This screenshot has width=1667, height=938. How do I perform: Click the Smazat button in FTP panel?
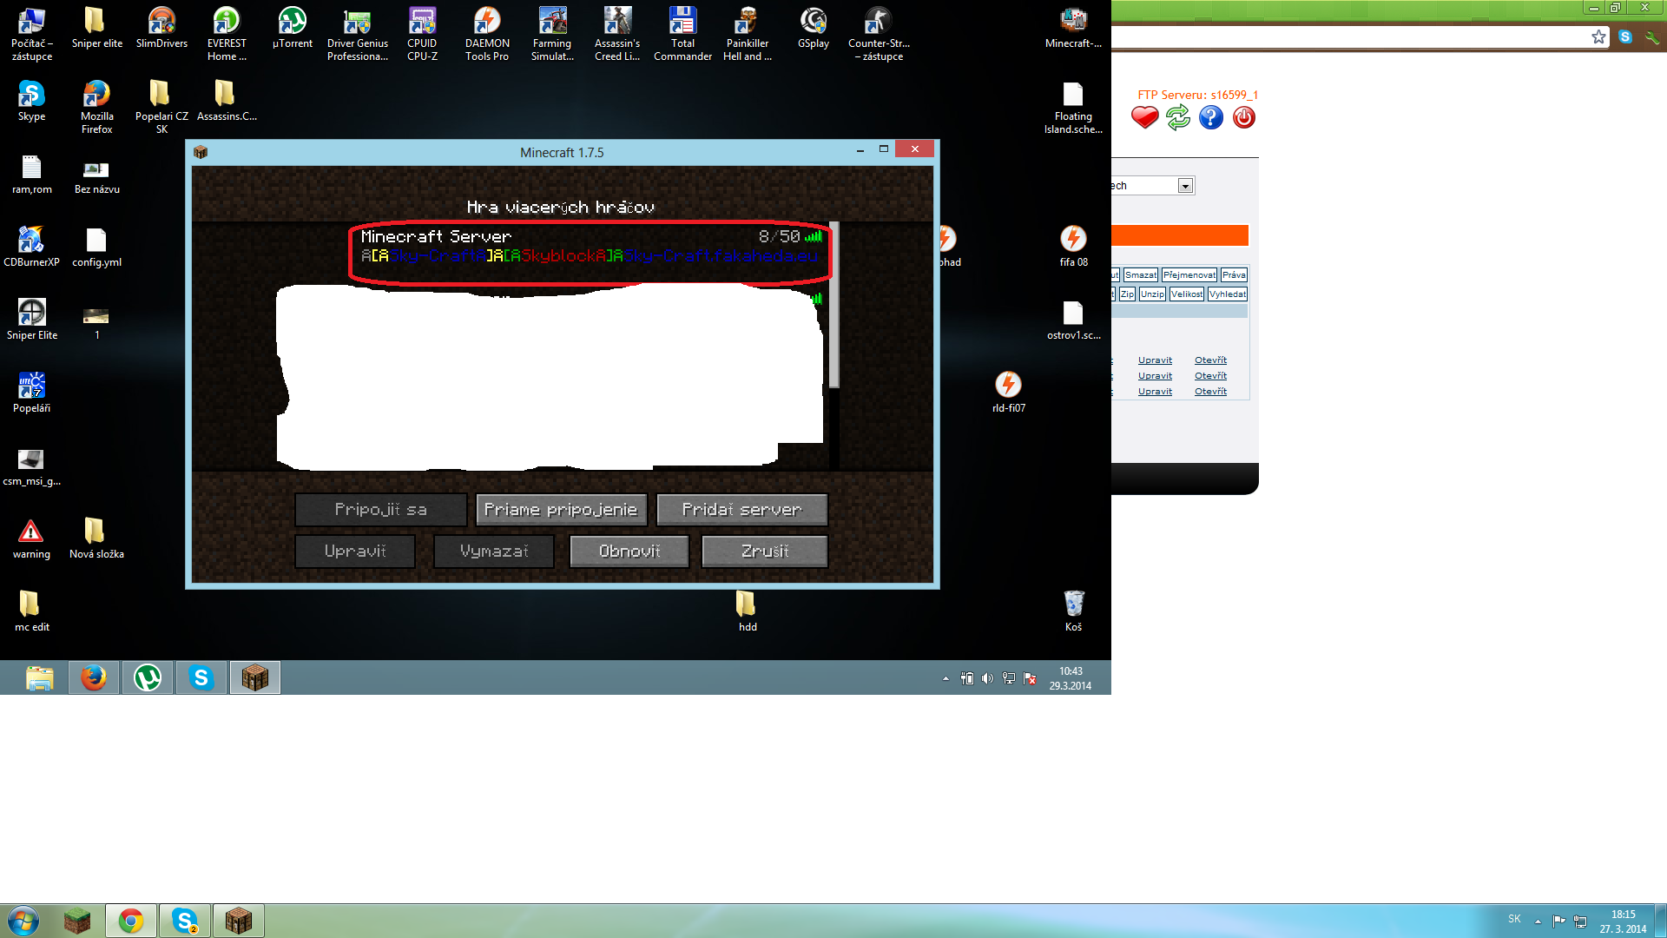click(1140, 274)
